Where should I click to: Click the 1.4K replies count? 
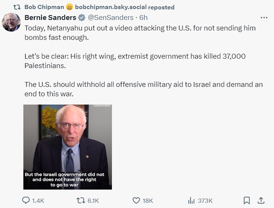pos(38,200)
